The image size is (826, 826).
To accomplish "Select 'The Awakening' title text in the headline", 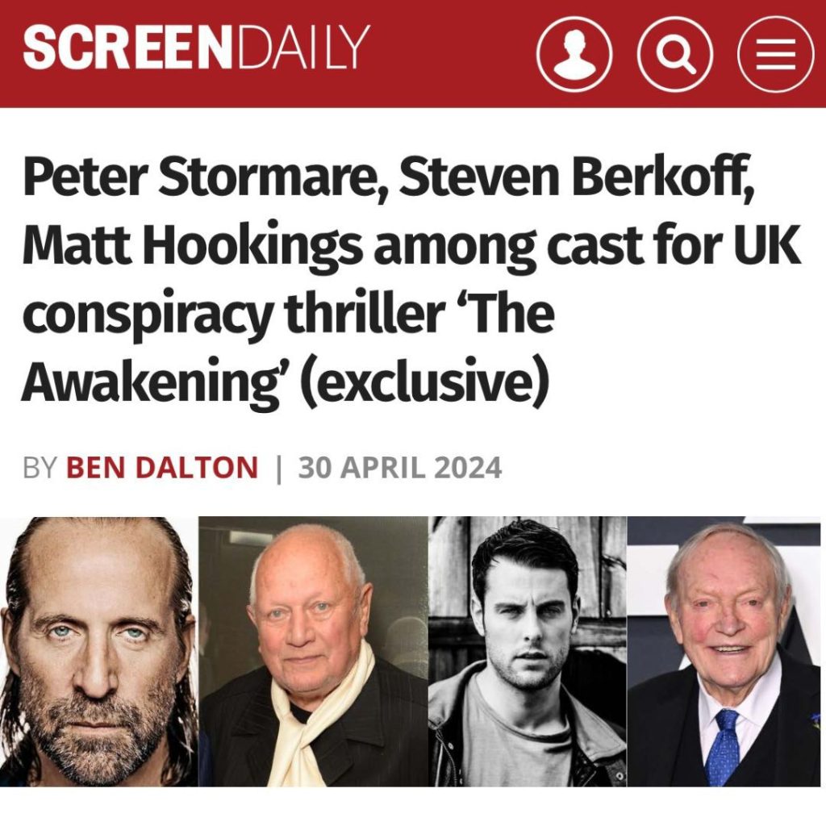I will point(287,347).
